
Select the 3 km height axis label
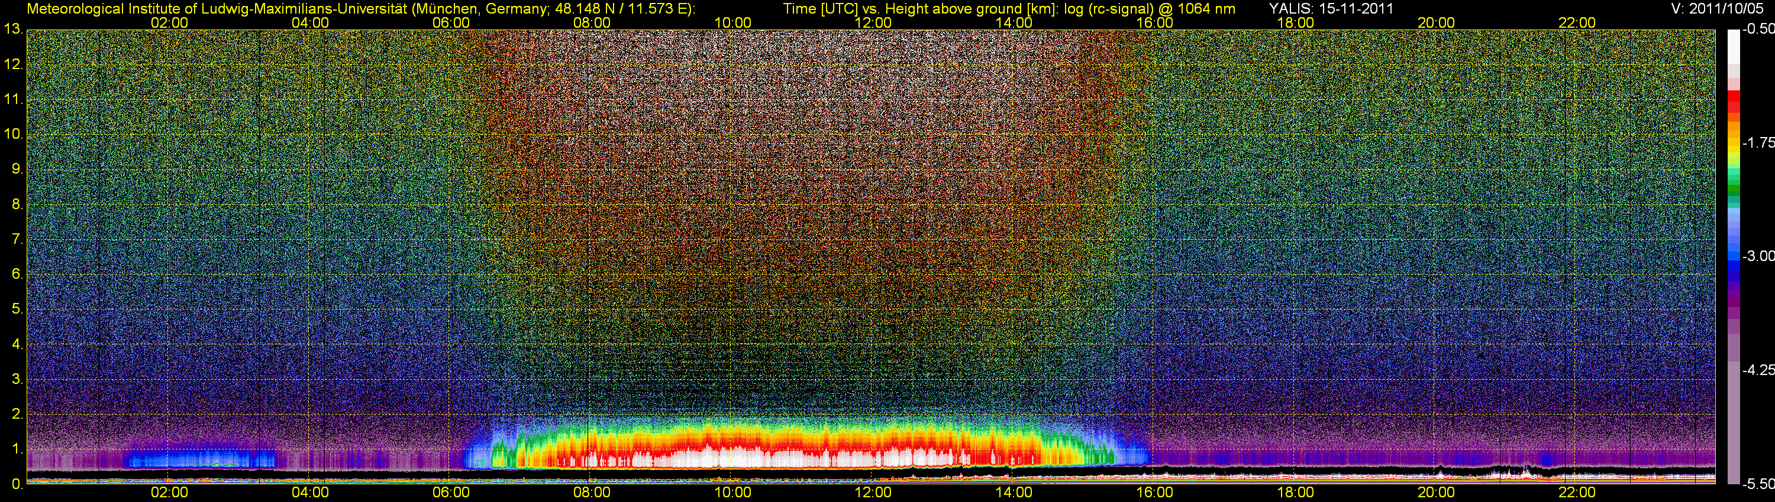pos(17,379)
